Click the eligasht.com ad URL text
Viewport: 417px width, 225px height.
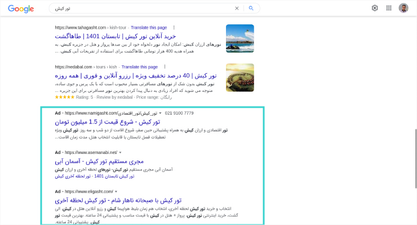(89, 192)
